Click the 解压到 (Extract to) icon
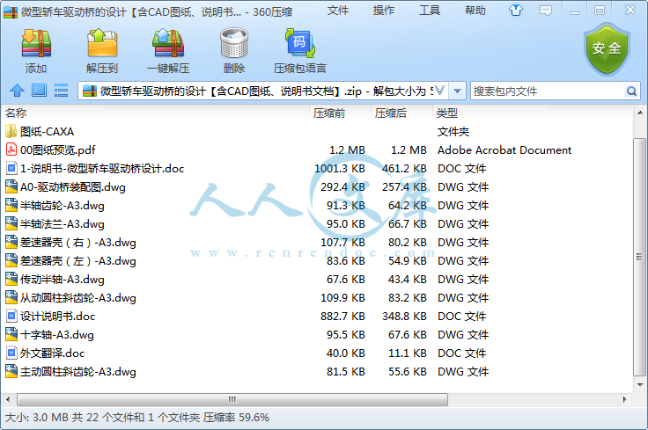The height and width of the screenshot is (430, 648). 102,43
